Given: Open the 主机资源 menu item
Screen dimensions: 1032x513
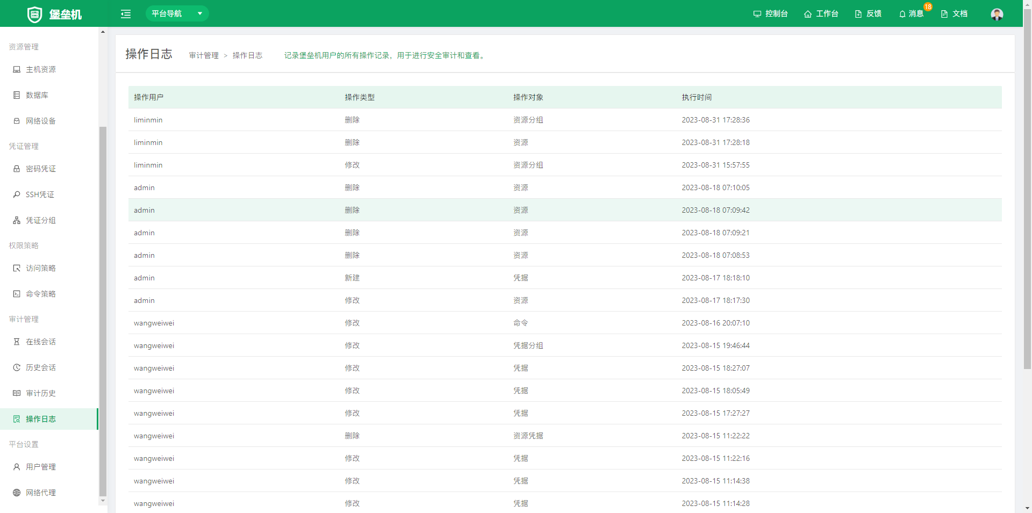Looking at the screenshot, I should click(x=49, y=69).
